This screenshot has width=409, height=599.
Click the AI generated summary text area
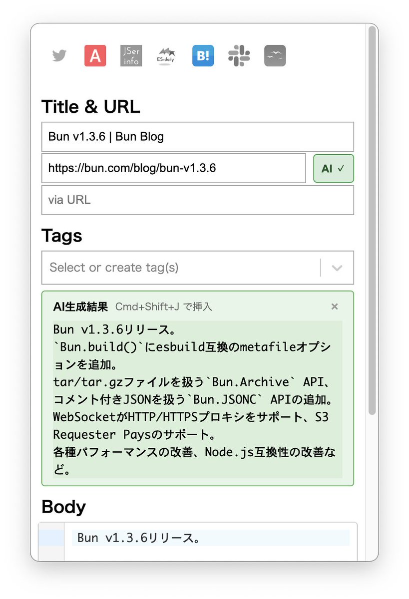(x=198, y=399)
